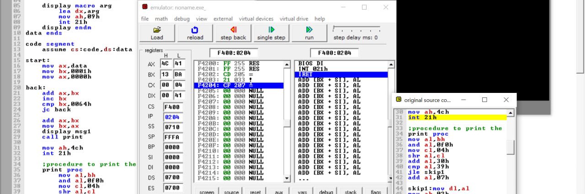Click the IP register field 0204
This screenshot has width=585, height=194.
173,117
